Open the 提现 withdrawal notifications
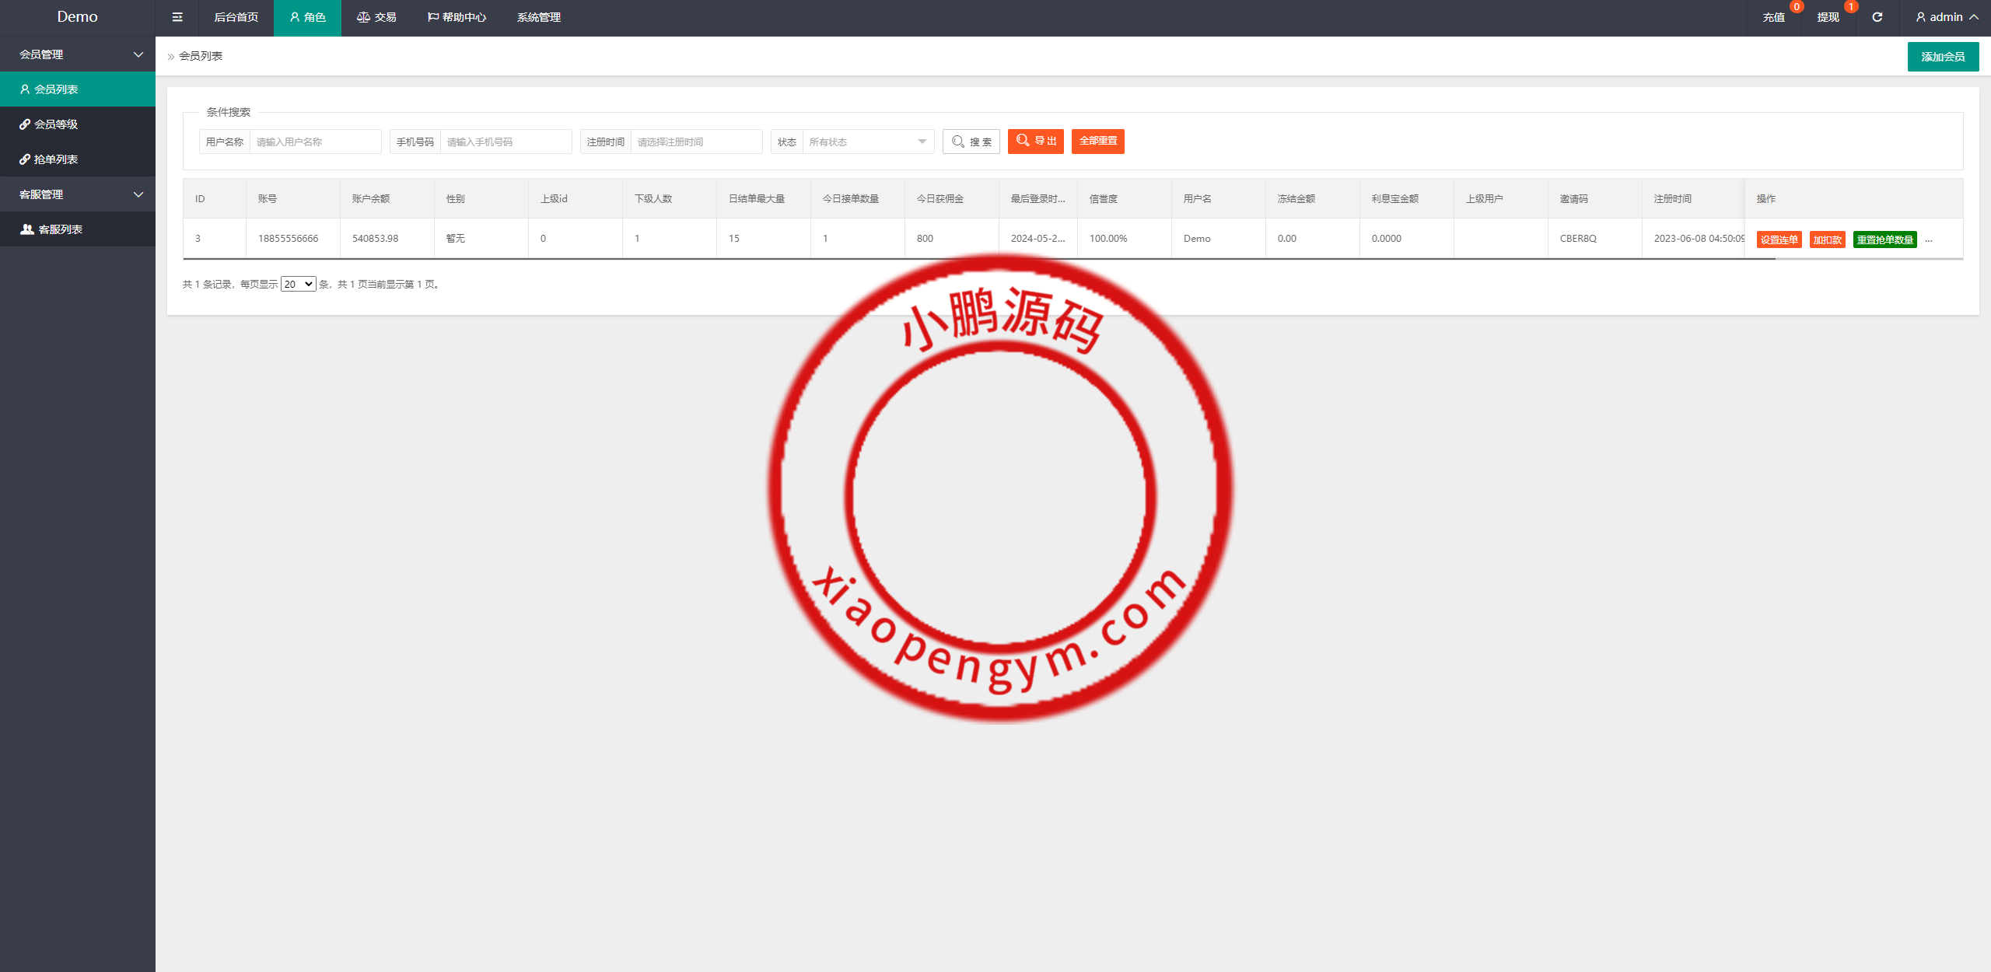 click(x=1828, y=17)
